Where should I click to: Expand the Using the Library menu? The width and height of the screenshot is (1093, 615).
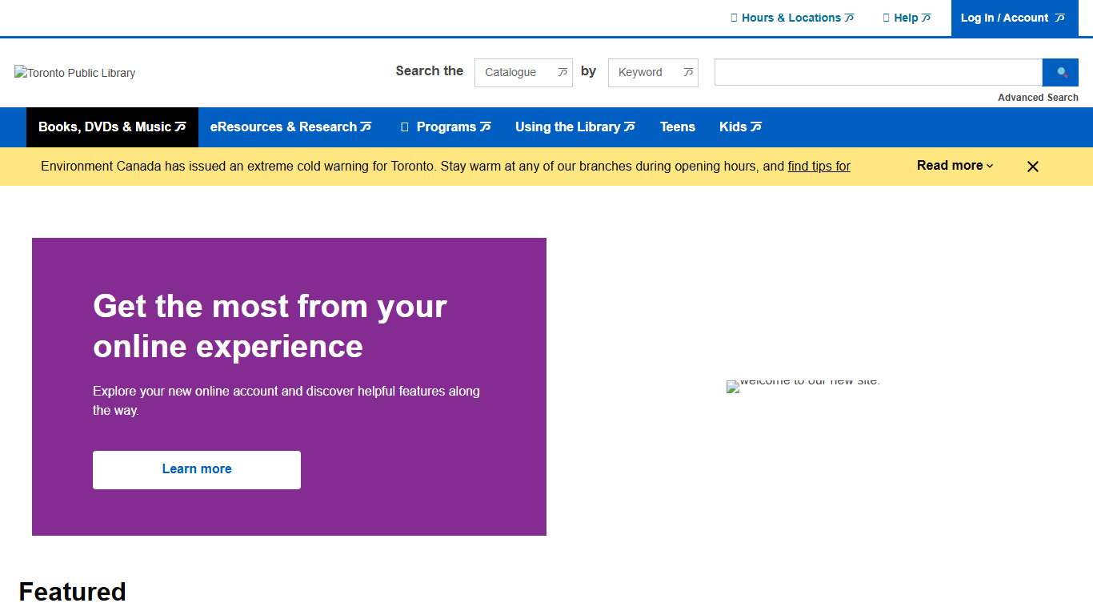coord(575,127)
